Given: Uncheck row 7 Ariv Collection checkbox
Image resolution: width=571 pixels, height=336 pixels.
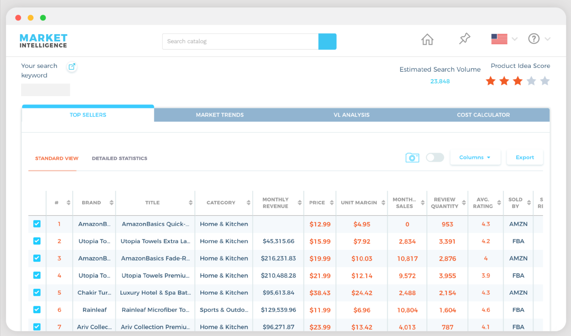Looking at the screenshot, I should point(37,327).
